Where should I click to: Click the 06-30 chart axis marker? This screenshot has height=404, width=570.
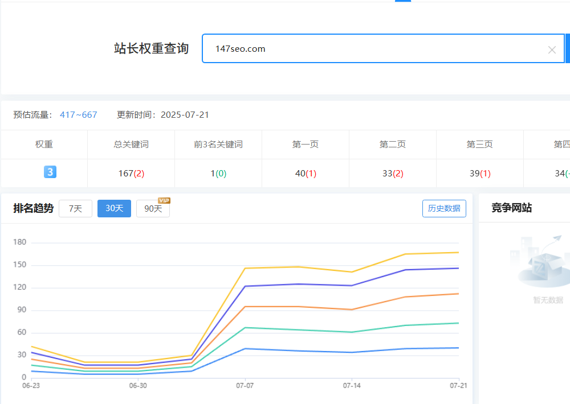pos(138,385)
